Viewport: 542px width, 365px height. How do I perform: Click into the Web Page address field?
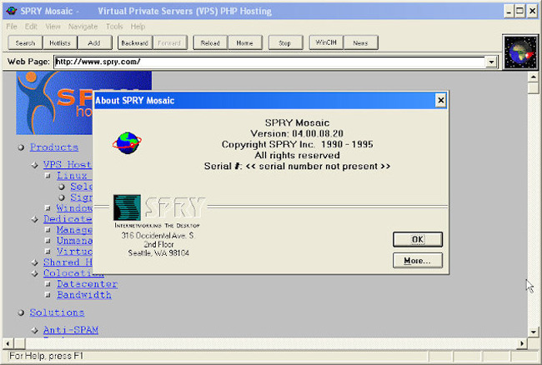coord(269,62)
